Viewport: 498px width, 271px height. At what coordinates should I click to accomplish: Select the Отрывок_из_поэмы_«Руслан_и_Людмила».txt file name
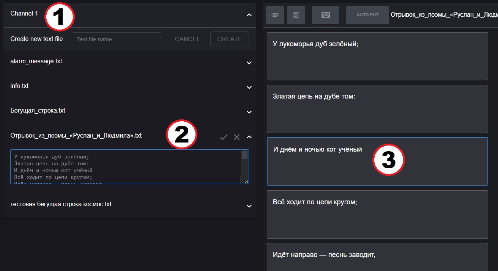pos(76,135)
